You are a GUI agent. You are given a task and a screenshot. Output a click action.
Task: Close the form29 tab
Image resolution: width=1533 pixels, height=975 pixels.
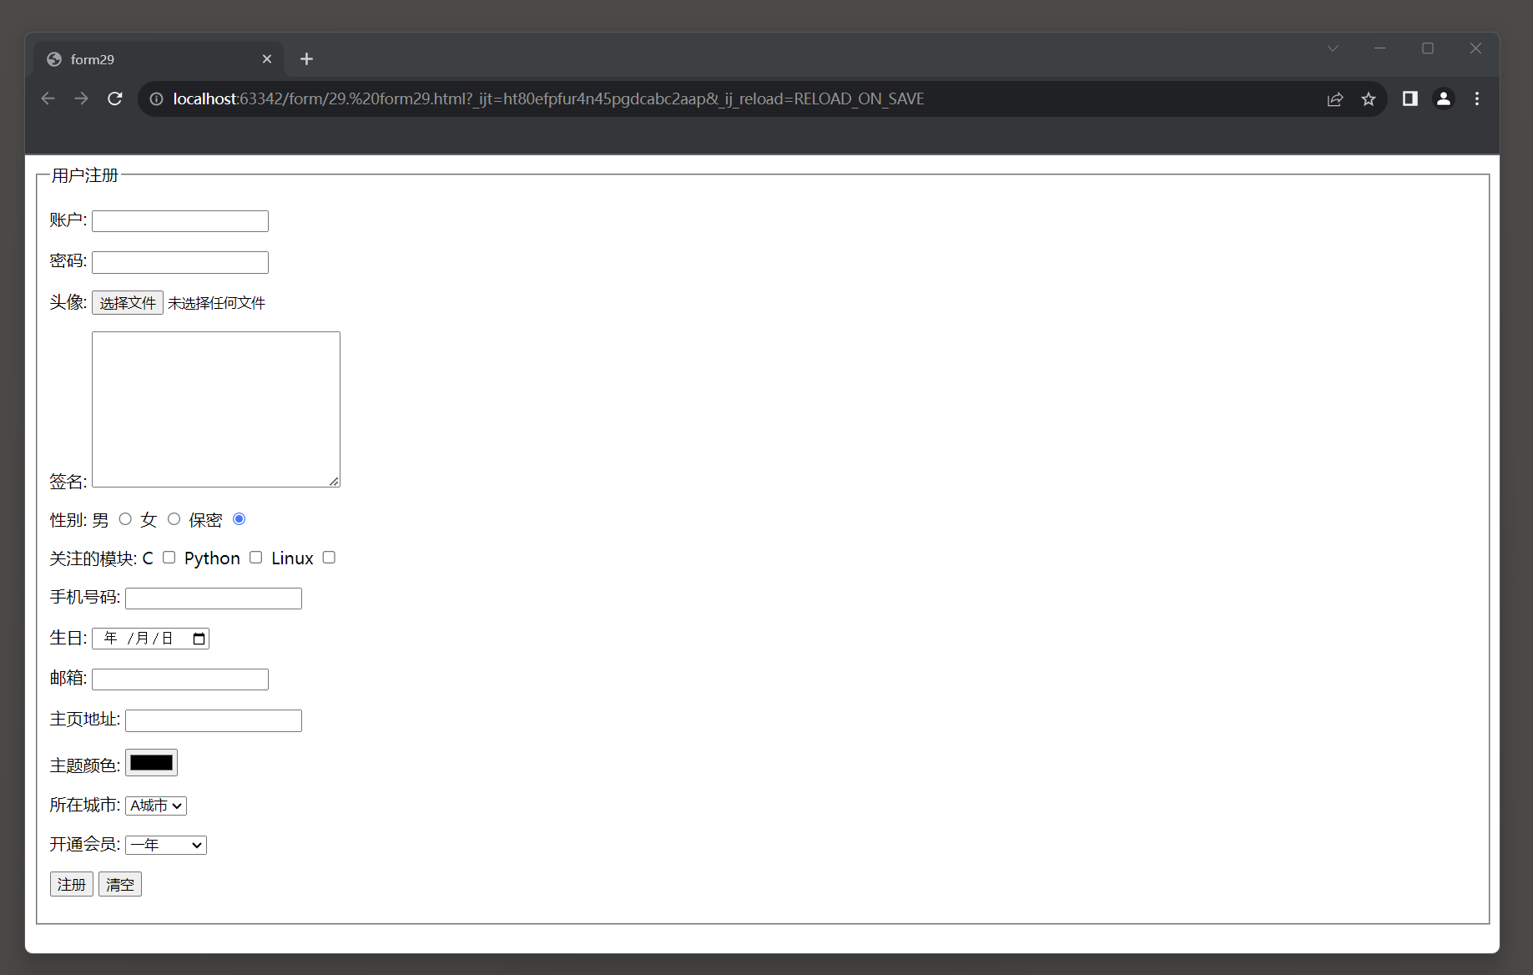[x=267, y=58]
